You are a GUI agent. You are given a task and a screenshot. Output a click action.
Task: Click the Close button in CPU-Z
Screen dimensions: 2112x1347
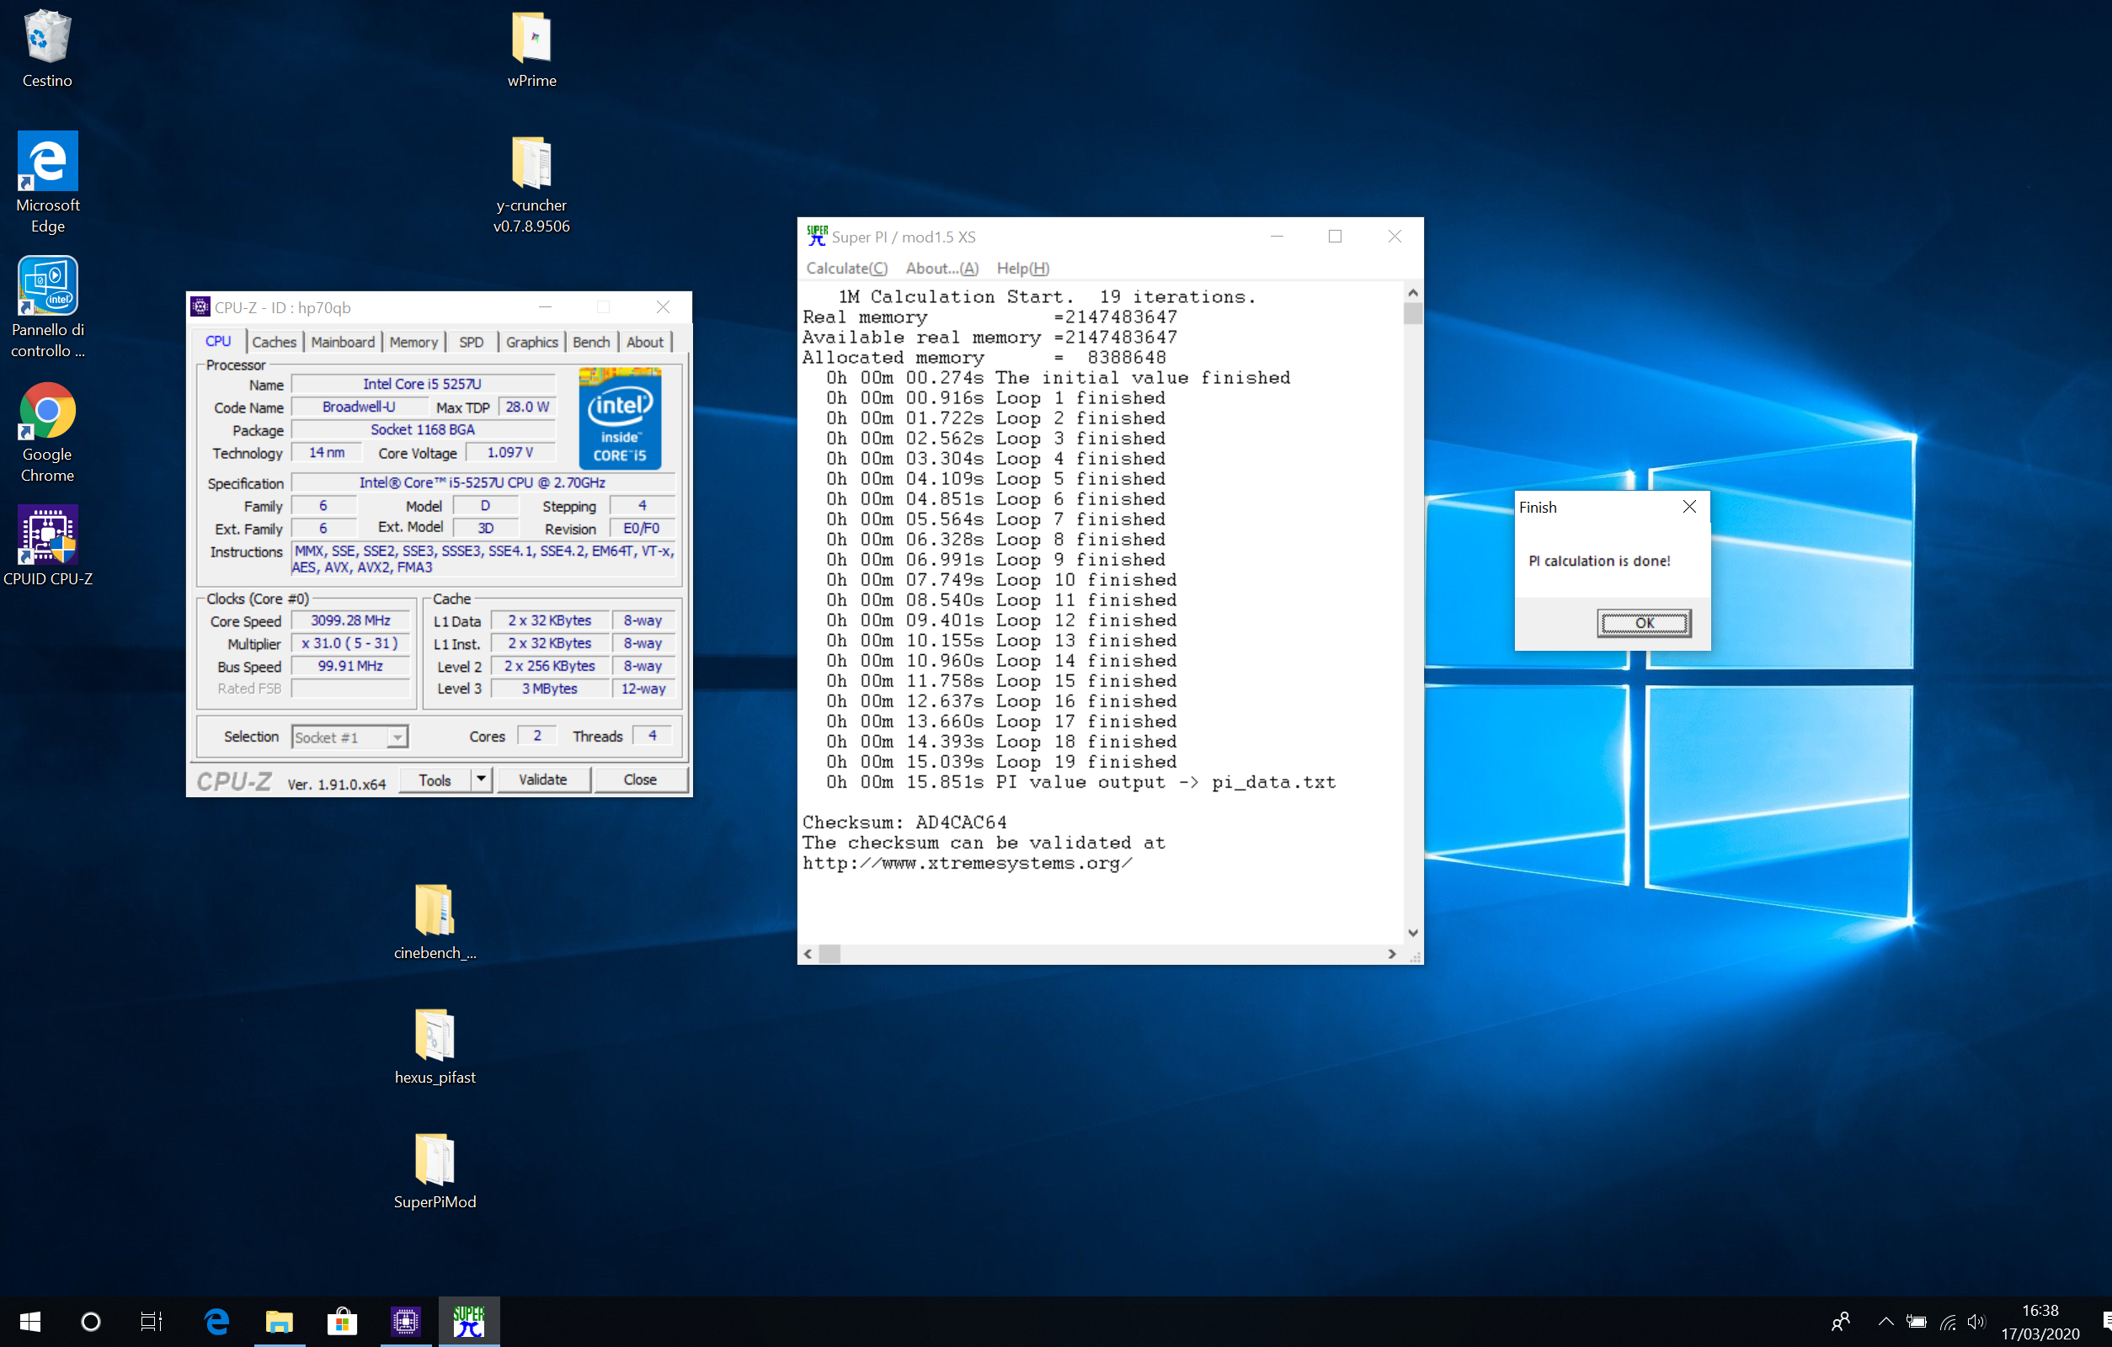[640, 780]
